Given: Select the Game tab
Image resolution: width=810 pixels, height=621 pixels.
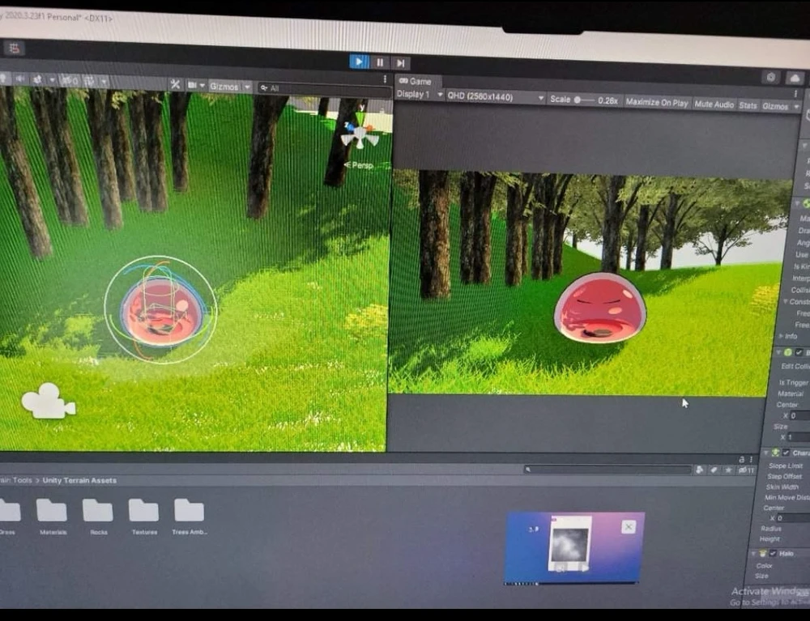Looking at the screenshot, I should [x=416, y=81].
